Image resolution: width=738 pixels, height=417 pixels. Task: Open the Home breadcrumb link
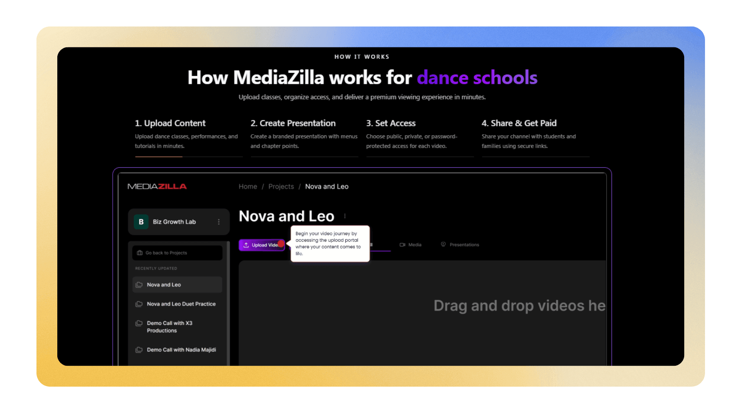tap(248, 186)
